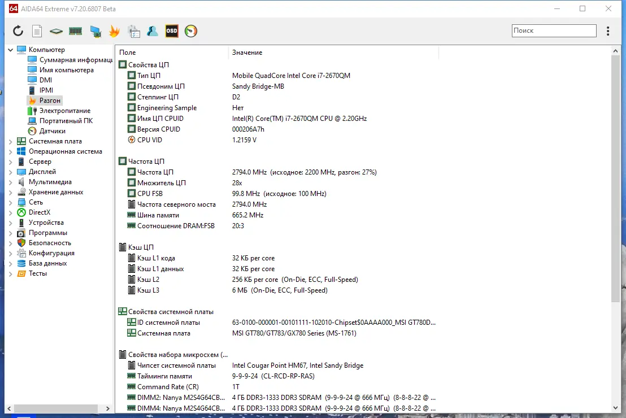The height and width of the screenshot is (418, 626).
Task: Open the OSD panel icon
Action: (x=172, y=31)
